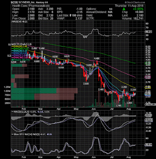Click the SCYNEXIS, Inc. company name
This screenshot has width=156, height=159.
point(27,2)
